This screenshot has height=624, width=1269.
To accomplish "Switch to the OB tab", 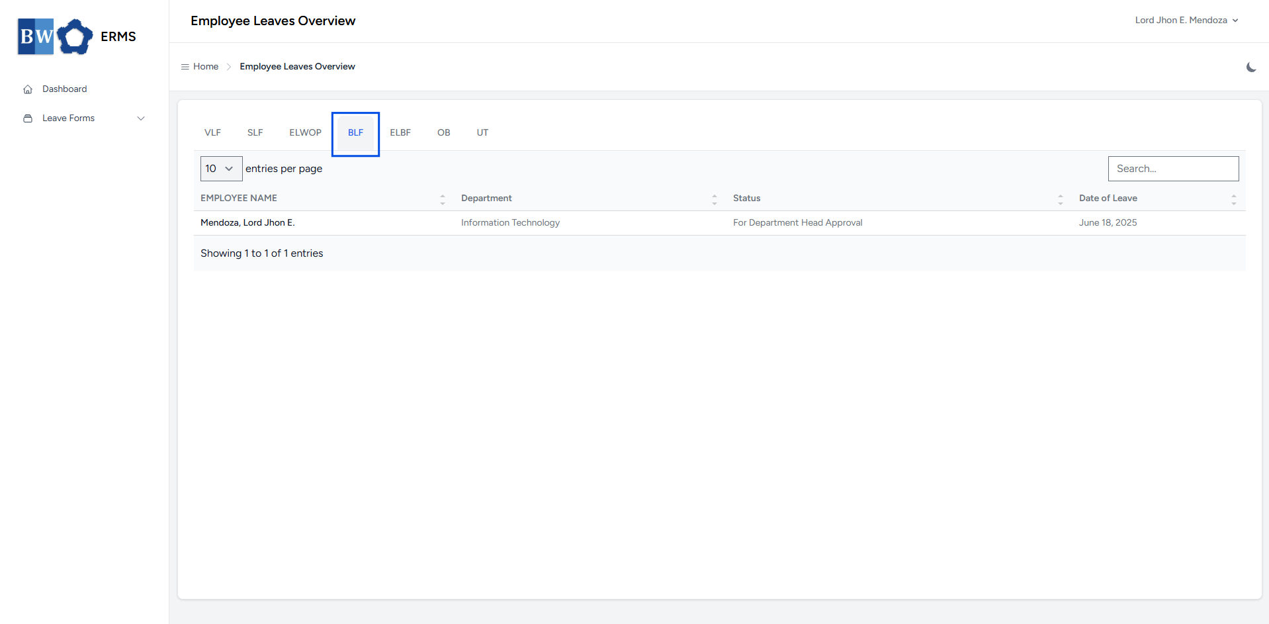I will (444, 133).
